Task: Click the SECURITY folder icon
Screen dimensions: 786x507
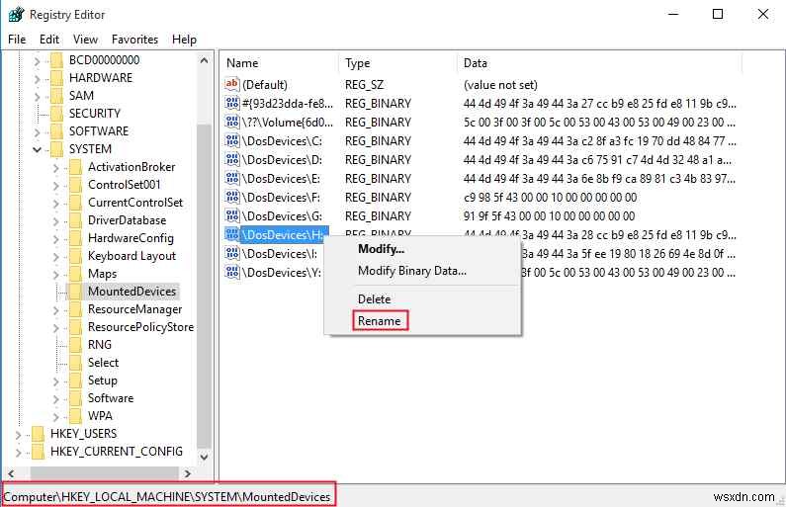Action: [x=56, y=114]
